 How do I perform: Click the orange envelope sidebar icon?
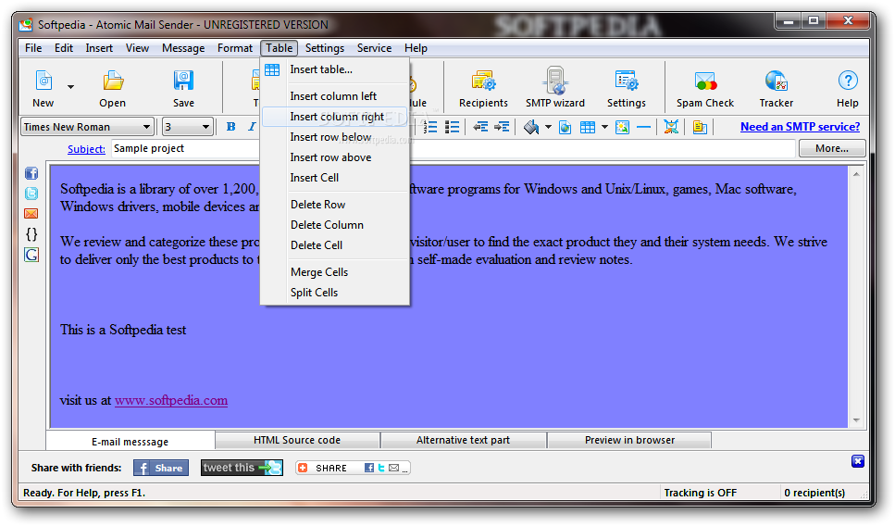pyautogui.click(x=31, y=214)
